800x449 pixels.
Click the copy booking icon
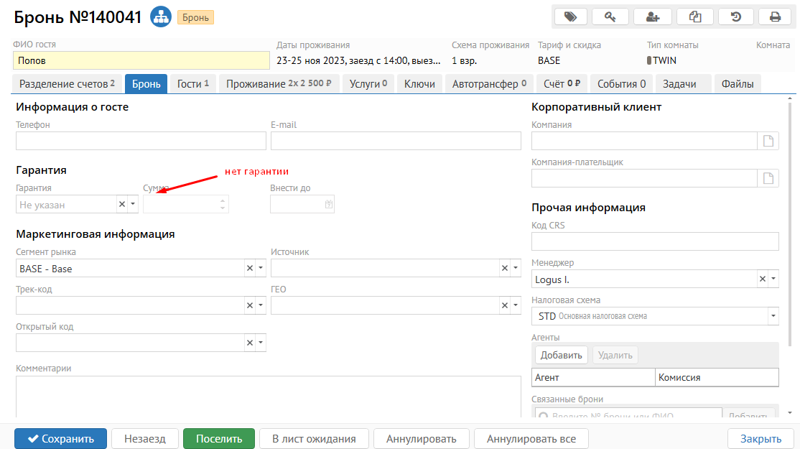click(694, 17)
